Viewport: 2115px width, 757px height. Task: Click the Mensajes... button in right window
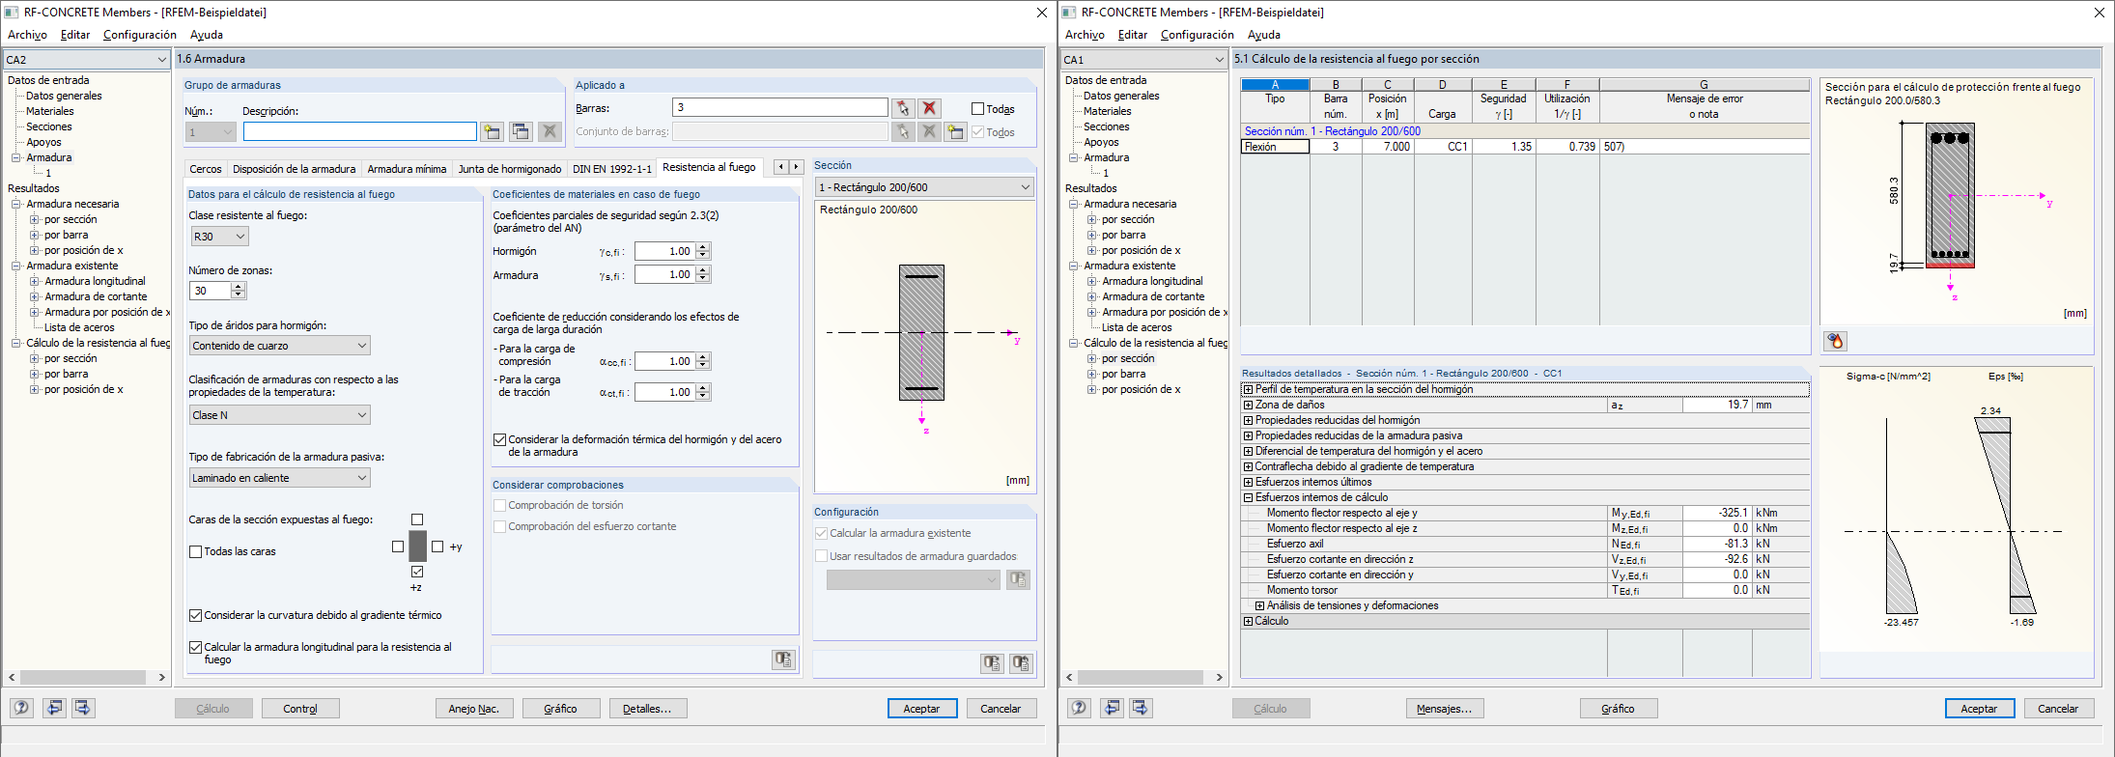tap(1445, 709)
